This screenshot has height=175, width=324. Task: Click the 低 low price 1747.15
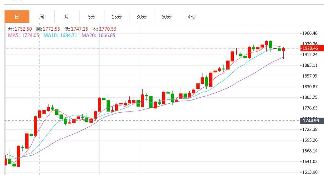tap(77, 29)
